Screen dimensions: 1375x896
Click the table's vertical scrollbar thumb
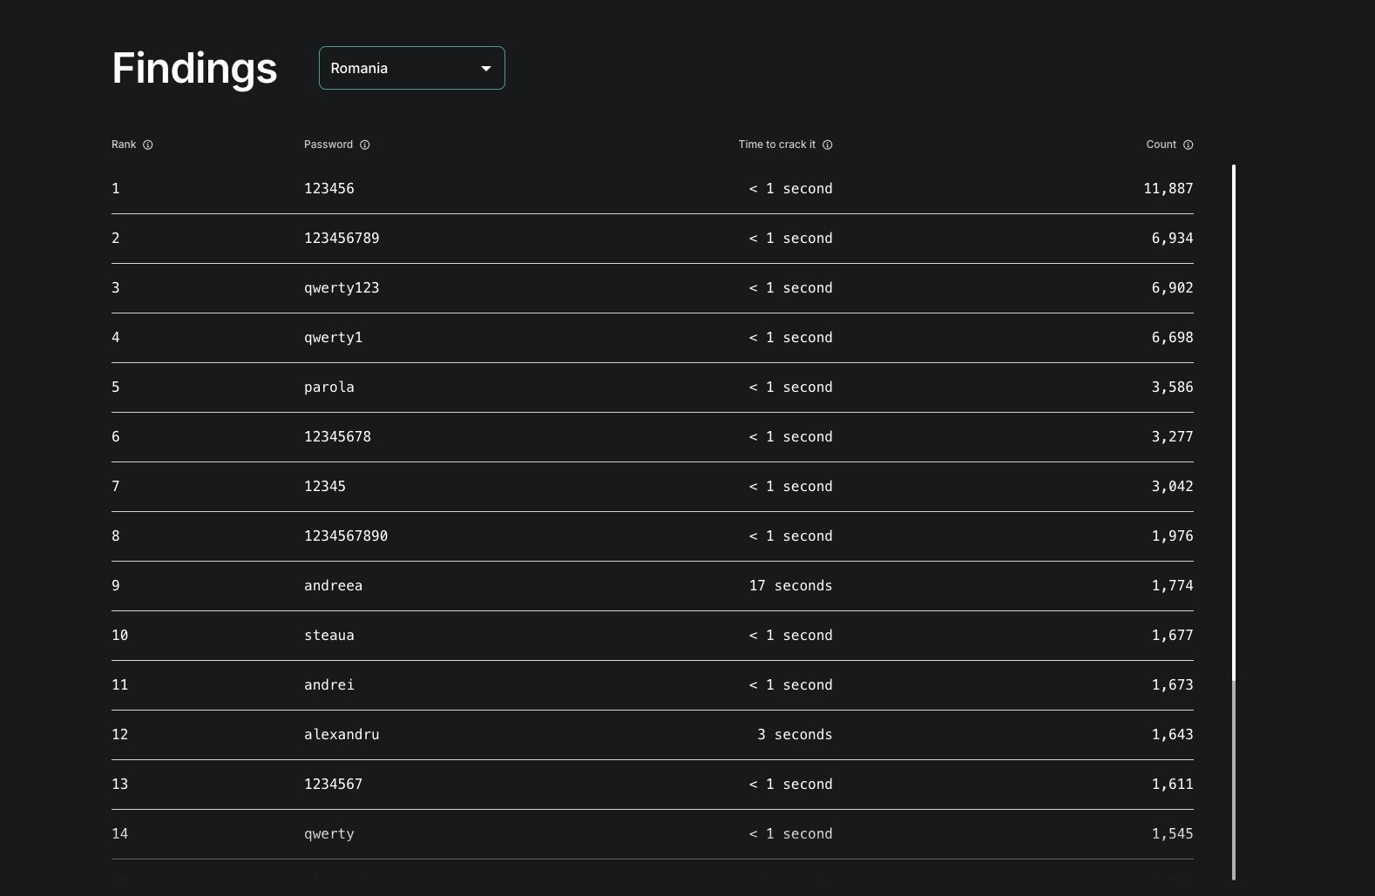[1234, 422]
